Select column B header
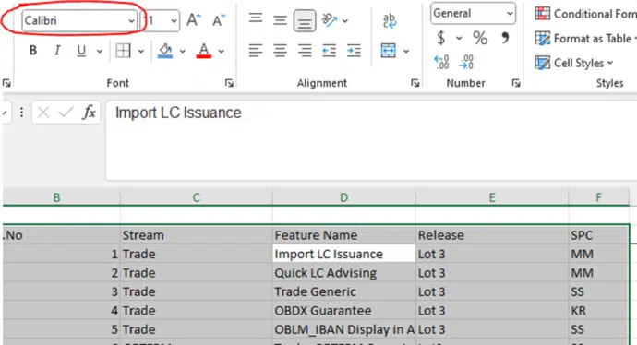Screen dimensions: 637x345 coord(61,197)
